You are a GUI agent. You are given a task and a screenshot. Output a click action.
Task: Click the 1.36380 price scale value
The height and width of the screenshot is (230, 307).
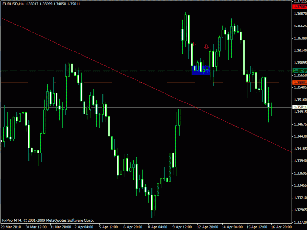[x=300, y=38]
